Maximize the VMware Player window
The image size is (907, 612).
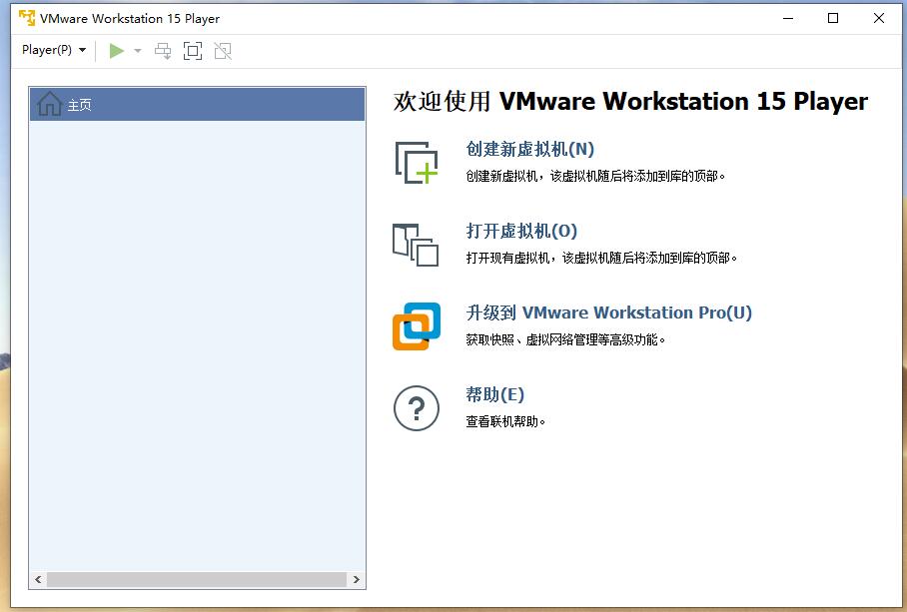coord(833,19)
